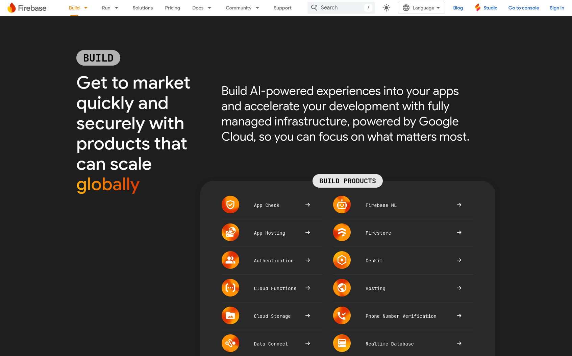
Task: Go to the Solutions menu item
Action: 143,8
